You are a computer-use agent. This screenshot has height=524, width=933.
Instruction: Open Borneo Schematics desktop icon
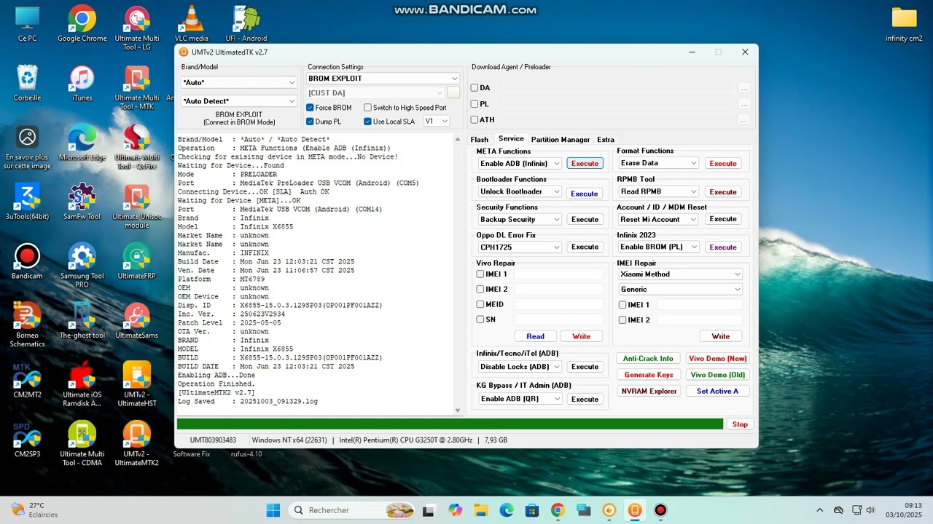point(27,325)
